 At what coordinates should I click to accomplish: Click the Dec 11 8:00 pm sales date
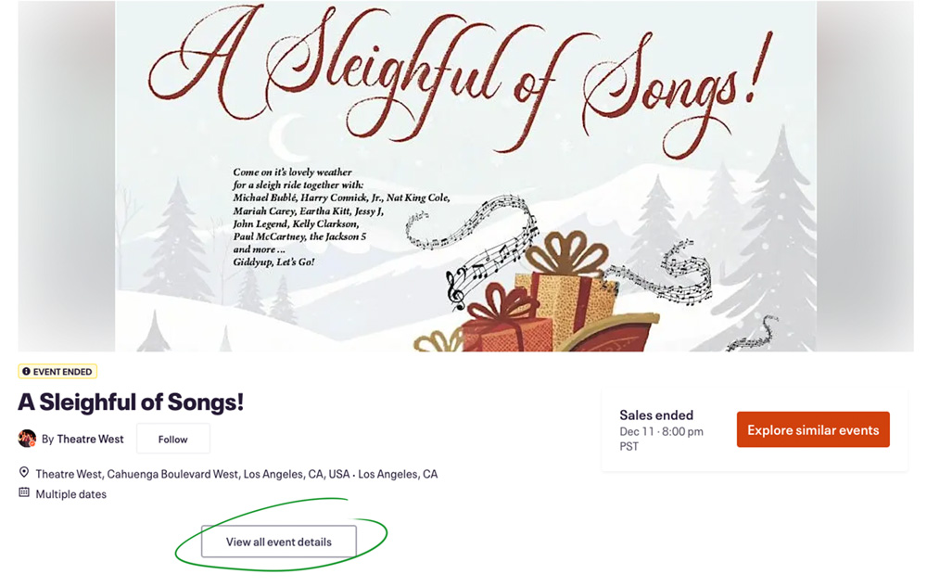661,431
